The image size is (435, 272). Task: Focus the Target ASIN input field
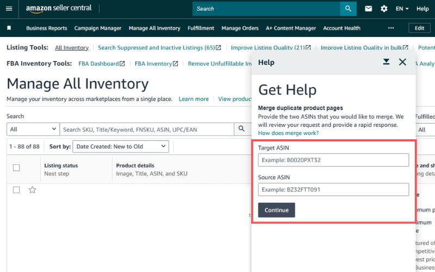[x=333, y=160]
